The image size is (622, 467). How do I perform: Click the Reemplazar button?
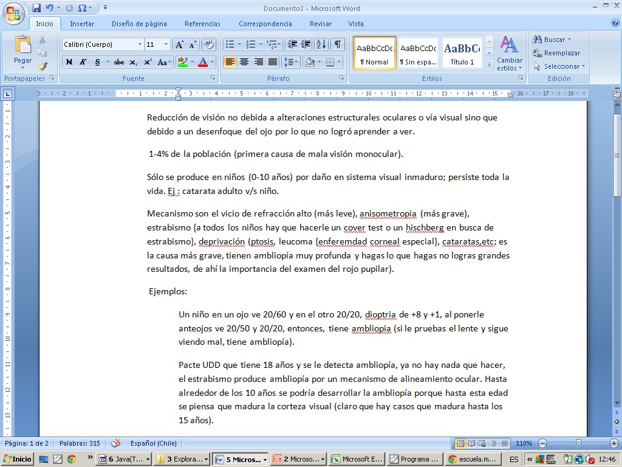pyautogui.click(x=556, y=53)
